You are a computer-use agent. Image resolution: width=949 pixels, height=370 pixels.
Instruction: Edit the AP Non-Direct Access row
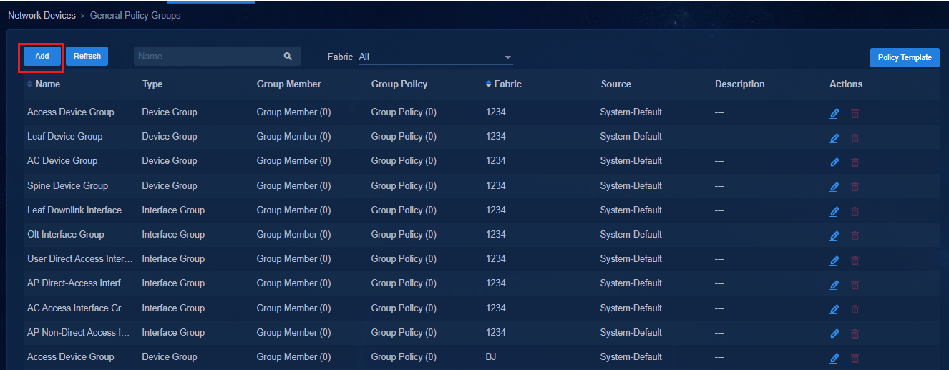click(x=834, y=334)
